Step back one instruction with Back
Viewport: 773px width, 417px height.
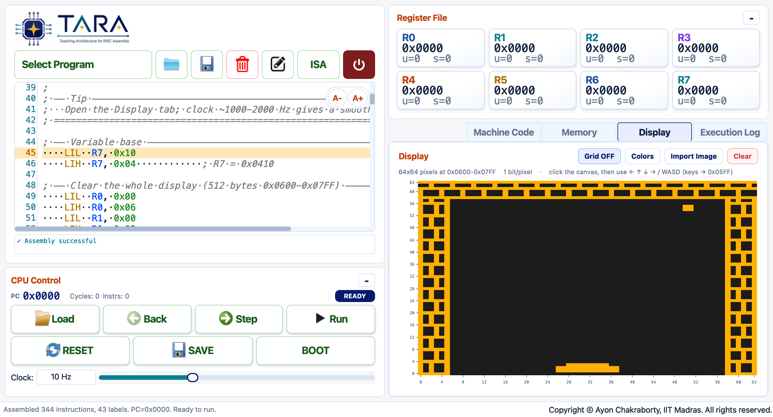[147, 319]
